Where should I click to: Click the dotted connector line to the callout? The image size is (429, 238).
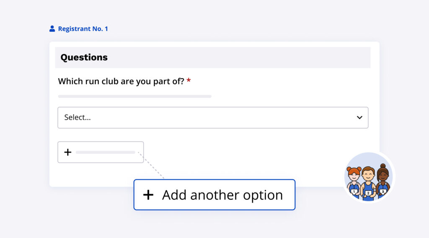point(152,166)
